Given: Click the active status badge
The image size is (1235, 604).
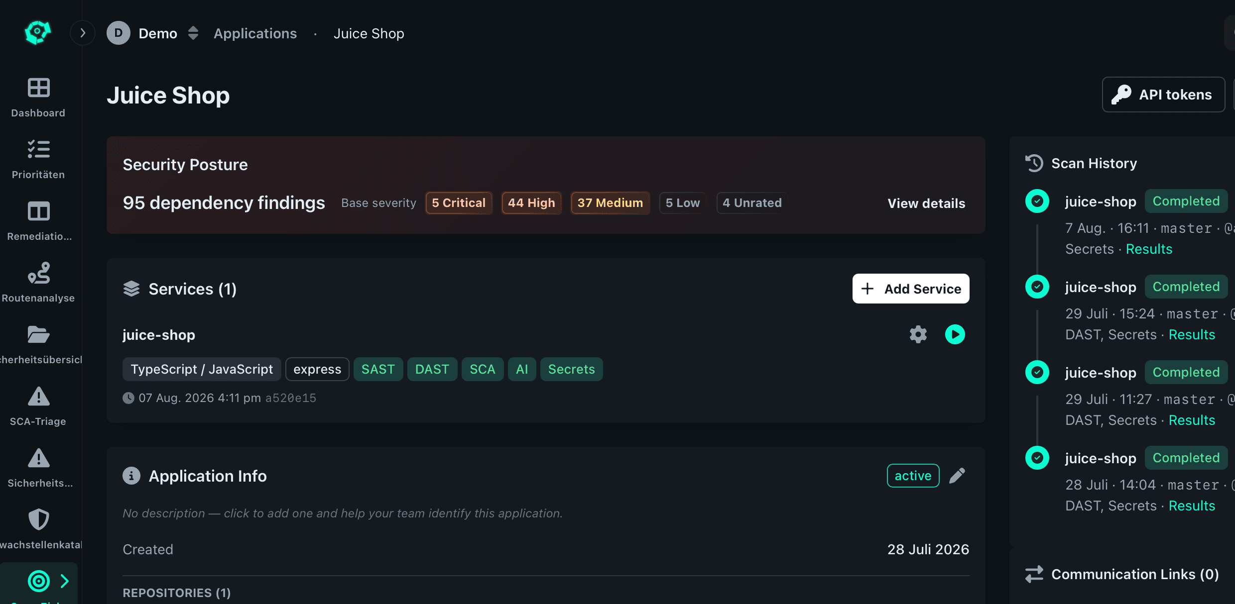Looking at the screenshot, I should point(913,476).
